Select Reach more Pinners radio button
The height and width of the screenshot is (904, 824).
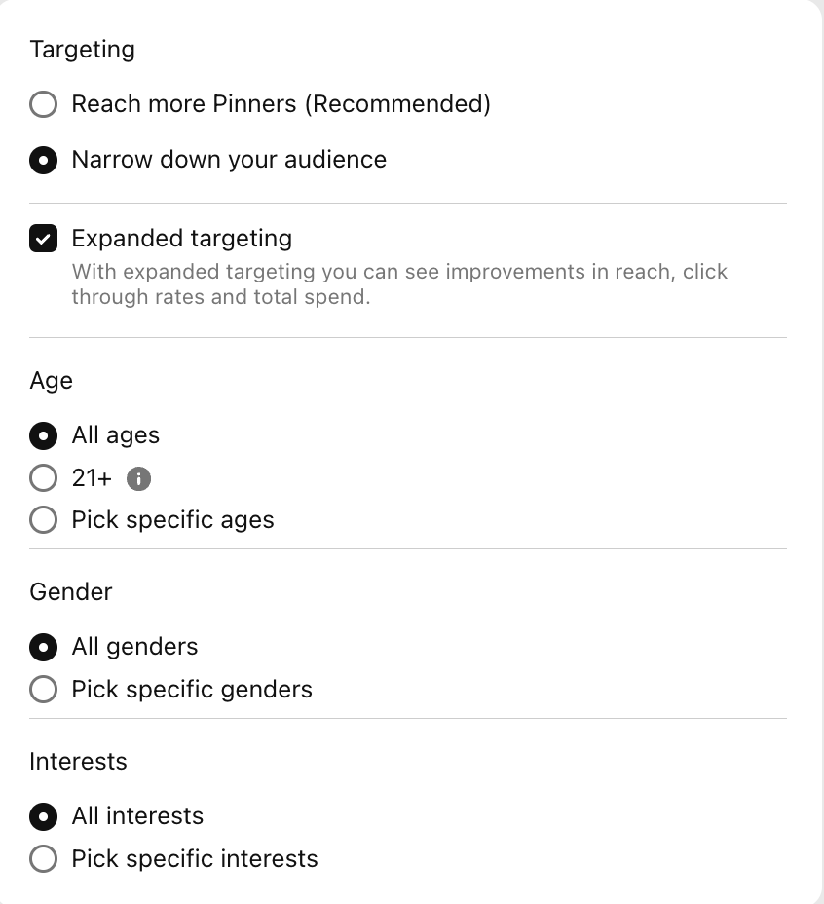pyautogui.click(x=43, y=104)
